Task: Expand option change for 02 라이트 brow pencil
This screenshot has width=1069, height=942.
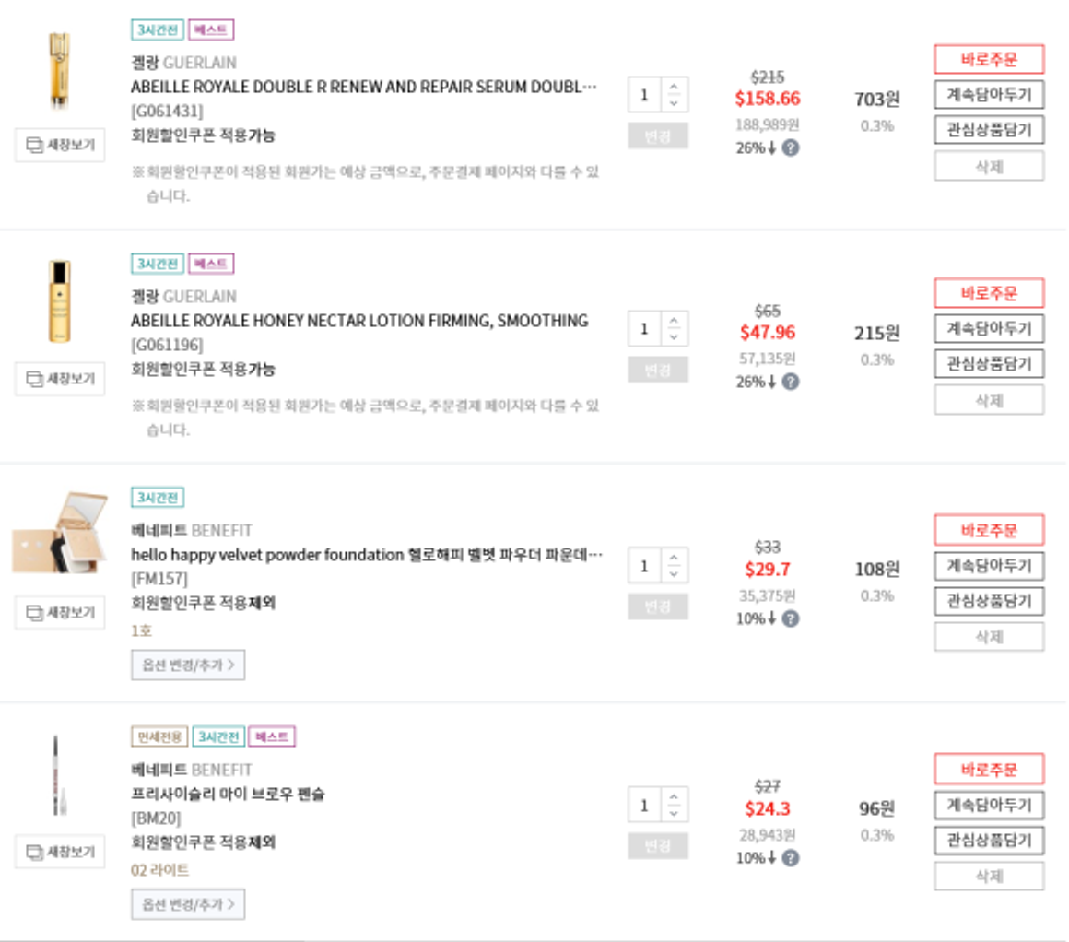Action: coord(188,904)
